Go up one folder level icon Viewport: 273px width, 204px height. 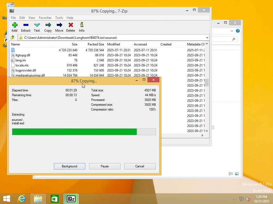pos(13,37)
